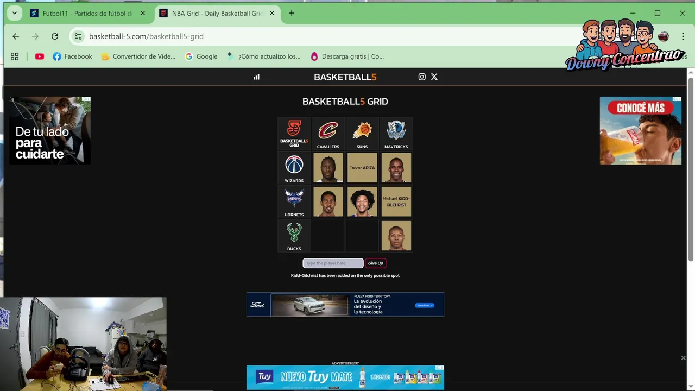This screenshot has width=695, height=391.
Task: Open the stats bar-chart icon
Action: (256, 77)
